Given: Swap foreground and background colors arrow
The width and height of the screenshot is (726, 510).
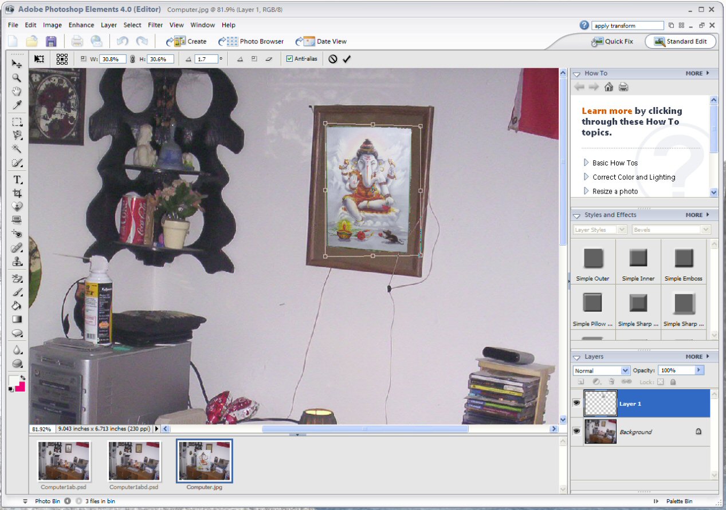Looking at the screenshot, I should (x=22, y=378).
